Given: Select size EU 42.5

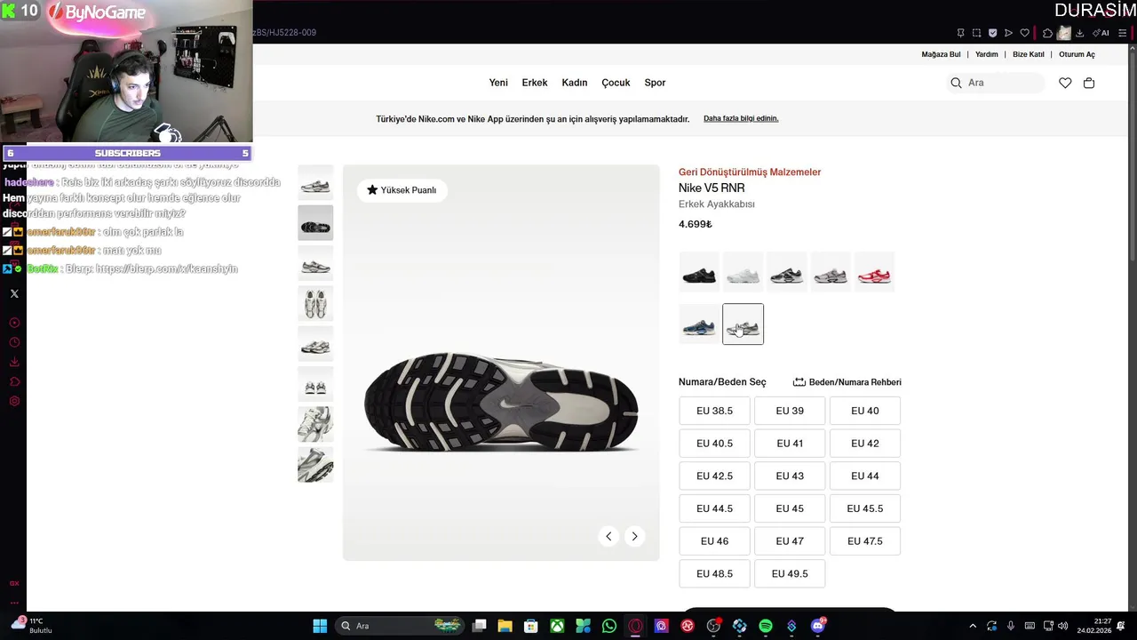Looking at the screenshot, I should [714, 476].
